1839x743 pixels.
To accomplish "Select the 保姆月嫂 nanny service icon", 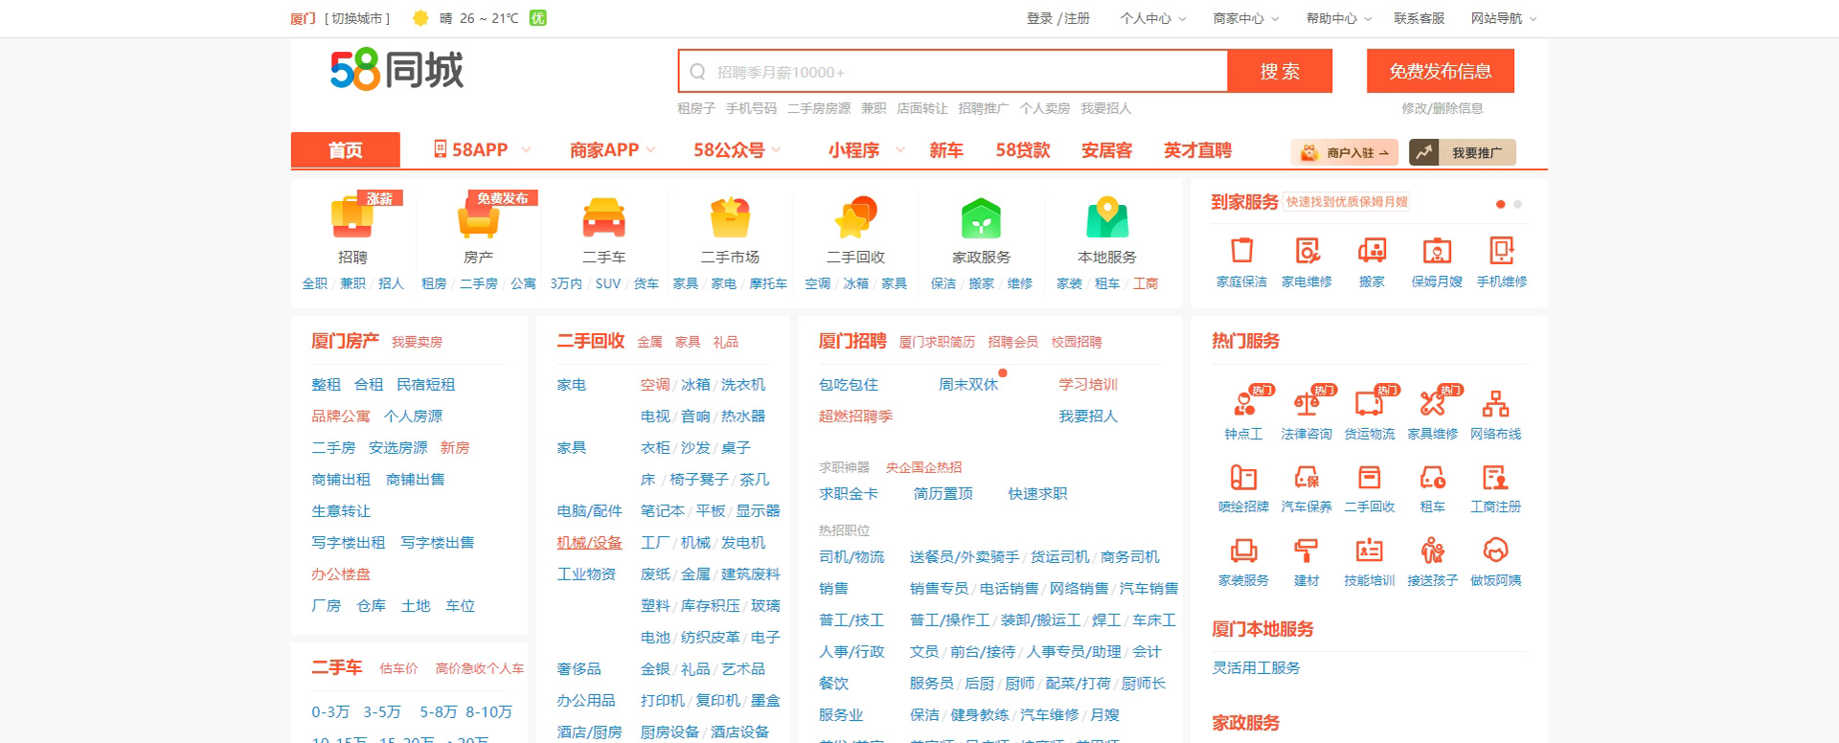I will [x=1437, y=251].
